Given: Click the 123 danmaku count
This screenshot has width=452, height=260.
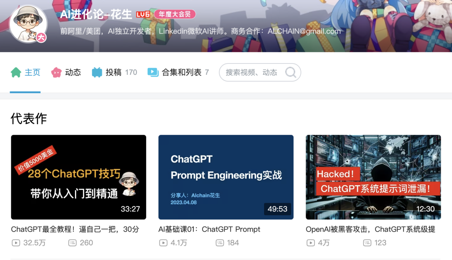Looking at the screenshot, I should pyautogui.click(x=380, y=243).
